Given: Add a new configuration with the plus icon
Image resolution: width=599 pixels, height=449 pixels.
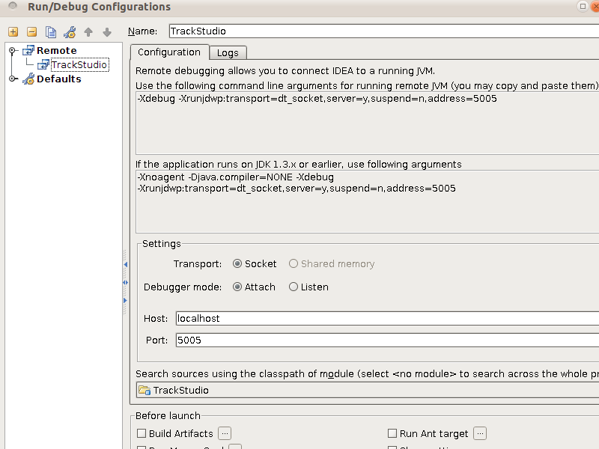Looking at the screenshot, I should 13,31.
